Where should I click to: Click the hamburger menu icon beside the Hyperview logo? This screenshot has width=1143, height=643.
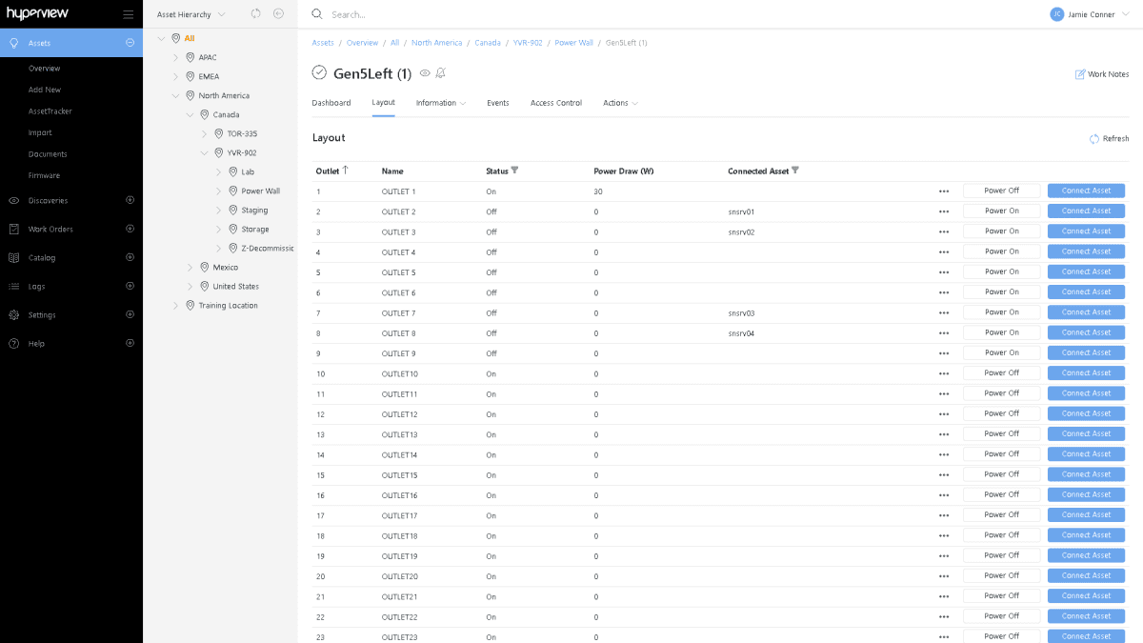[128, 14]
